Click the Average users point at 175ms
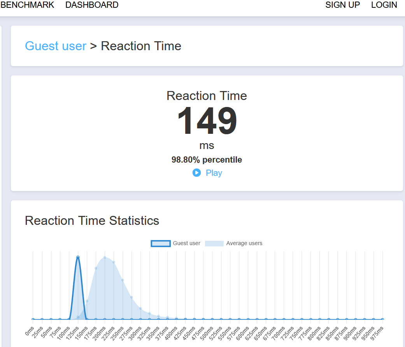The image size is (405, 347). (x=96, y=268)
